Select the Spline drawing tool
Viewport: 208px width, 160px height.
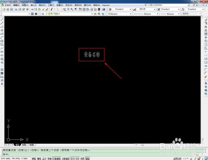(x=2, y=48)
